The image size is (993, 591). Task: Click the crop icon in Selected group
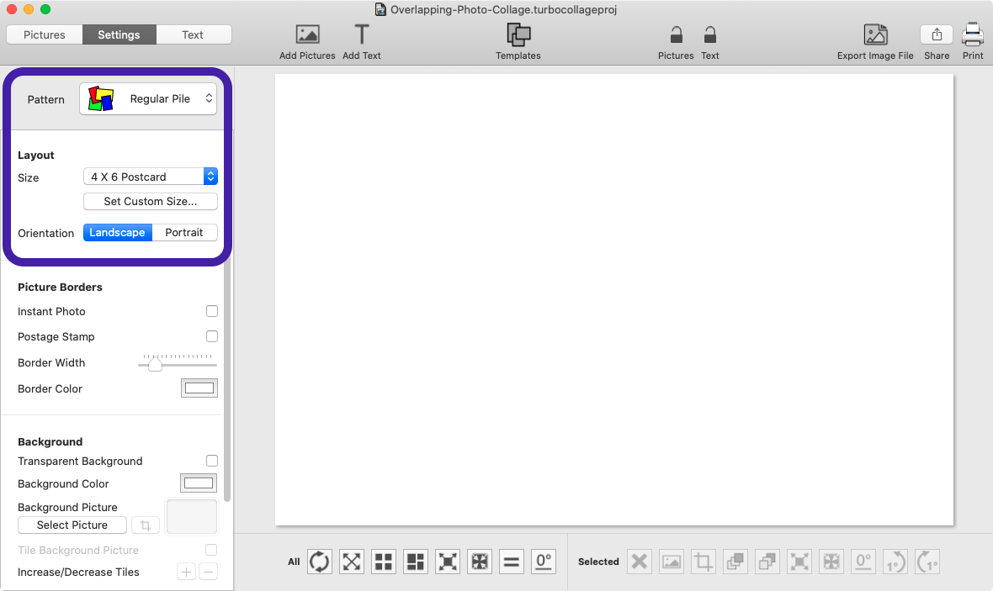(703, 562)
